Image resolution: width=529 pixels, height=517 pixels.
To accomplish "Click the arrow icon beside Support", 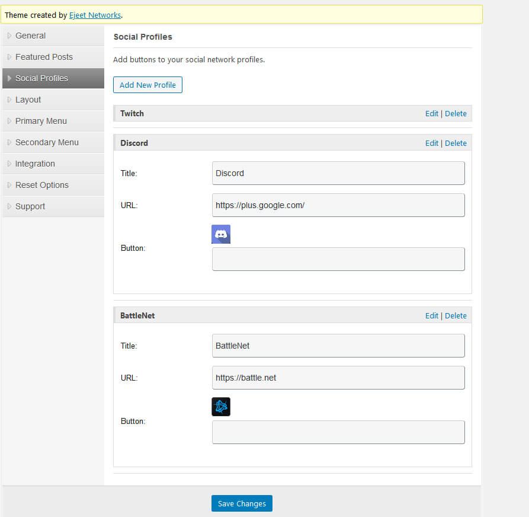I will [x=9, y=206].
